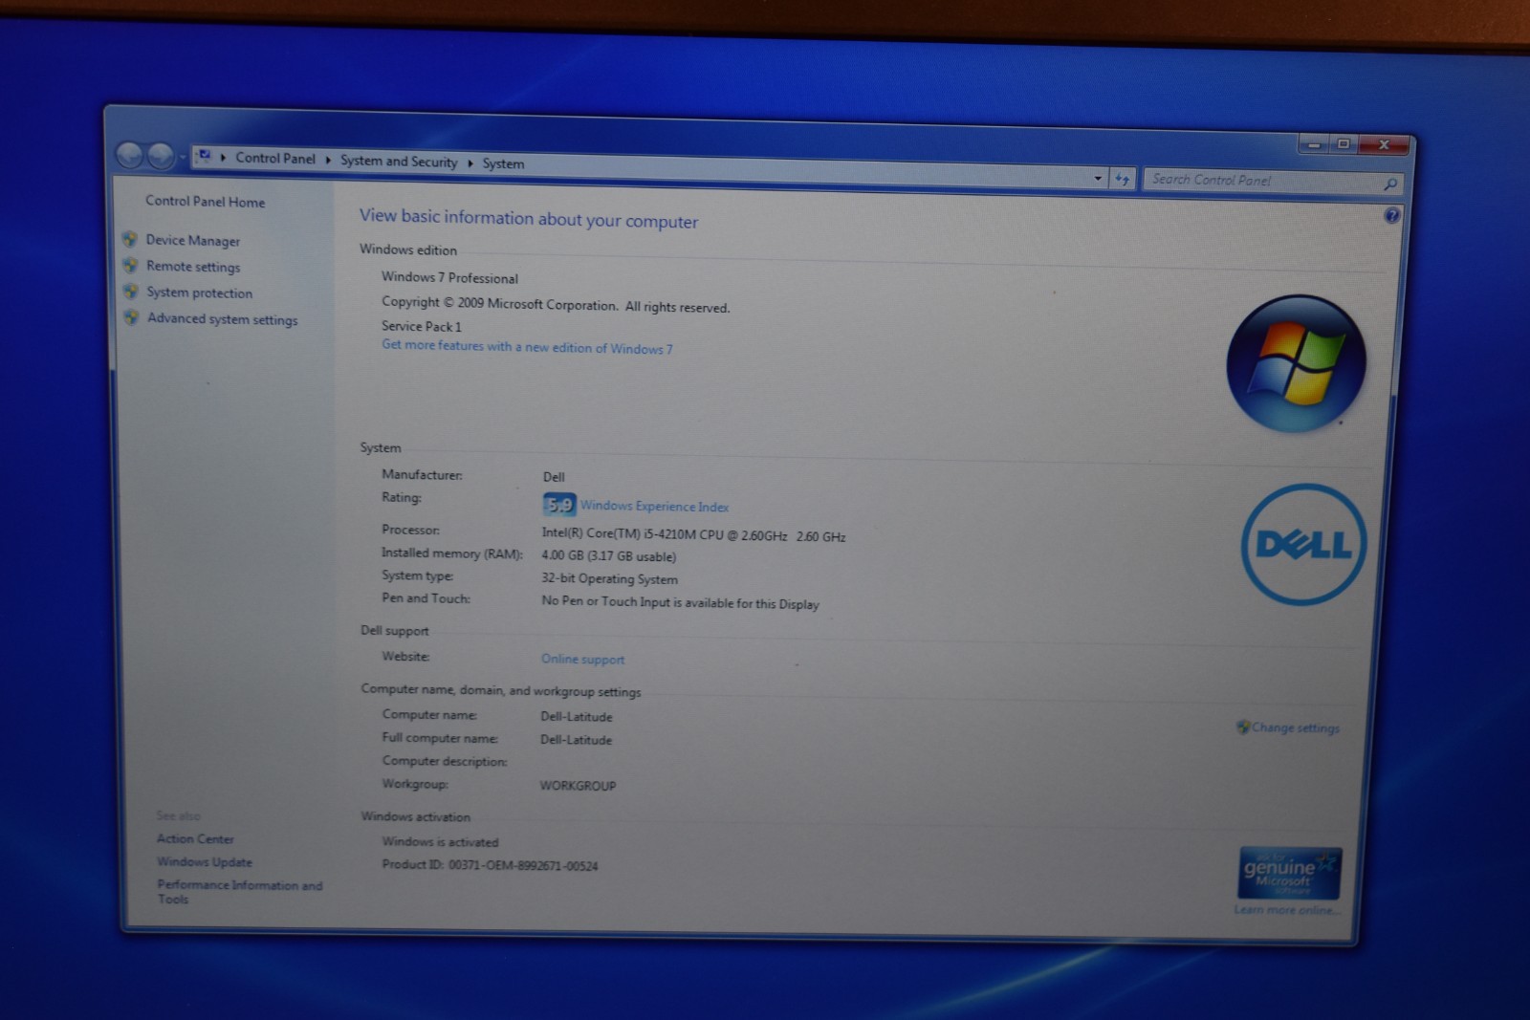
Task: Click the Forward navigation arrow button
Action: 161,156
